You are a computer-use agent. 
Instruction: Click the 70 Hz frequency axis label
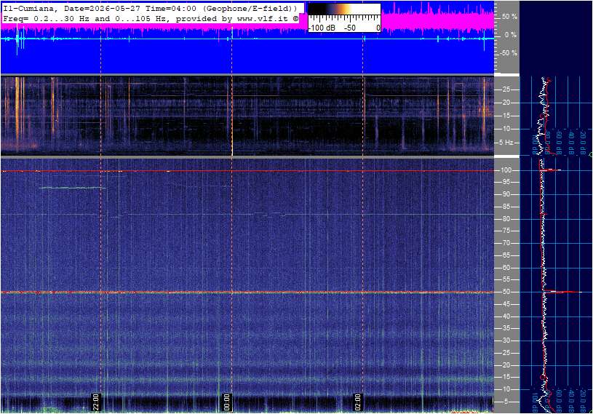pyautogui.click(x=506, y=243)
